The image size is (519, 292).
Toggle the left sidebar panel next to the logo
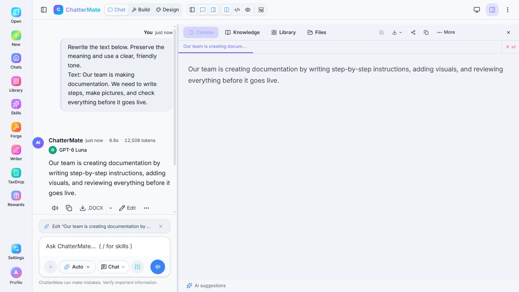[44, 10]
